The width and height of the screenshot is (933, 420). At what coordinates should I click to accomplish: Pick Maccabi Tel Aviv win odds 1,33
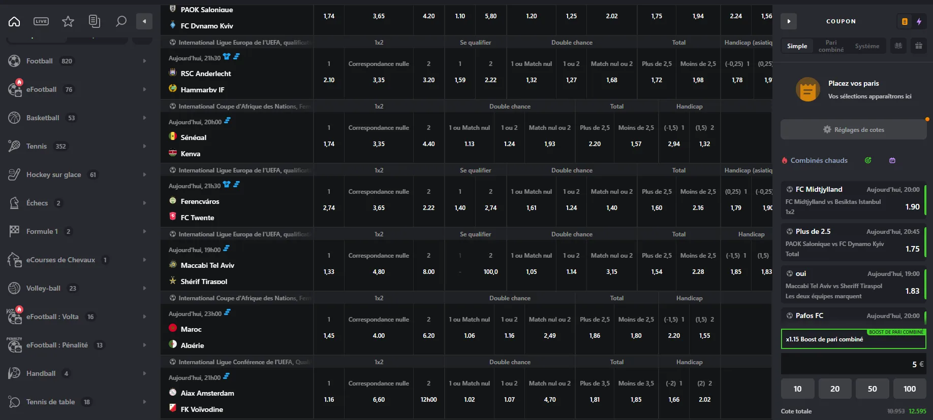click(x=329, y=272)
